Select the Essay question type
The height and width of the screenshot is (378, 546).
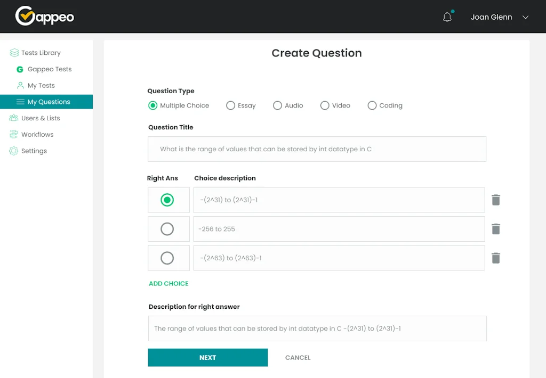pos(230,105)
